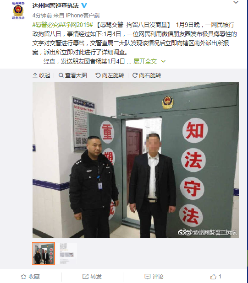Click the main enlarged photo

[136, 160]
